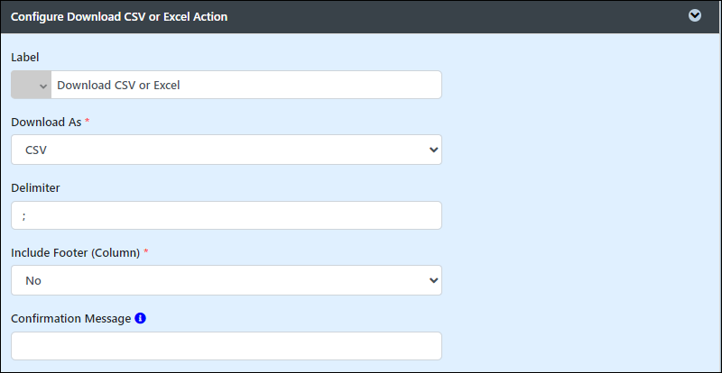Click the 'Confirmation Message' field caption
The height and width of the screenshot is (373, 722).
[x=71, y=319]
